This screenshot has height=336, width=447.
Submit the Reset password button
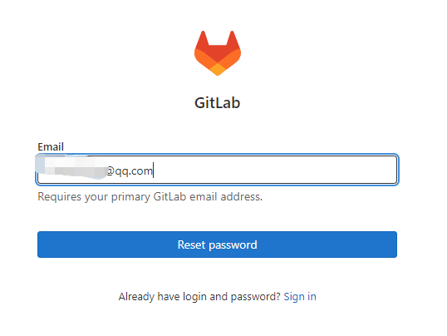coord(217,245)
